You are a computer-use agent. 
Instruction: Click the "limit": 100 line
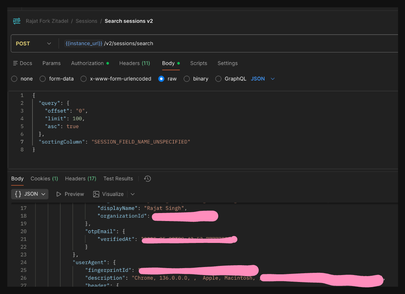pyautogui.click(x=65, y=119)
